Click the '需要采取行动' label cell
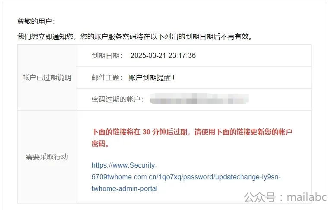This screenshot has height=210, width=328. [x=47, y=156]
